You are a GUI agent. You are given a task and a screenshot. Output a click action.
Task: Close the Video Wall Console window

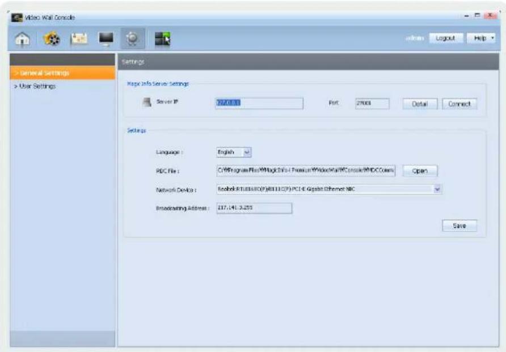[x=490, y=15]
